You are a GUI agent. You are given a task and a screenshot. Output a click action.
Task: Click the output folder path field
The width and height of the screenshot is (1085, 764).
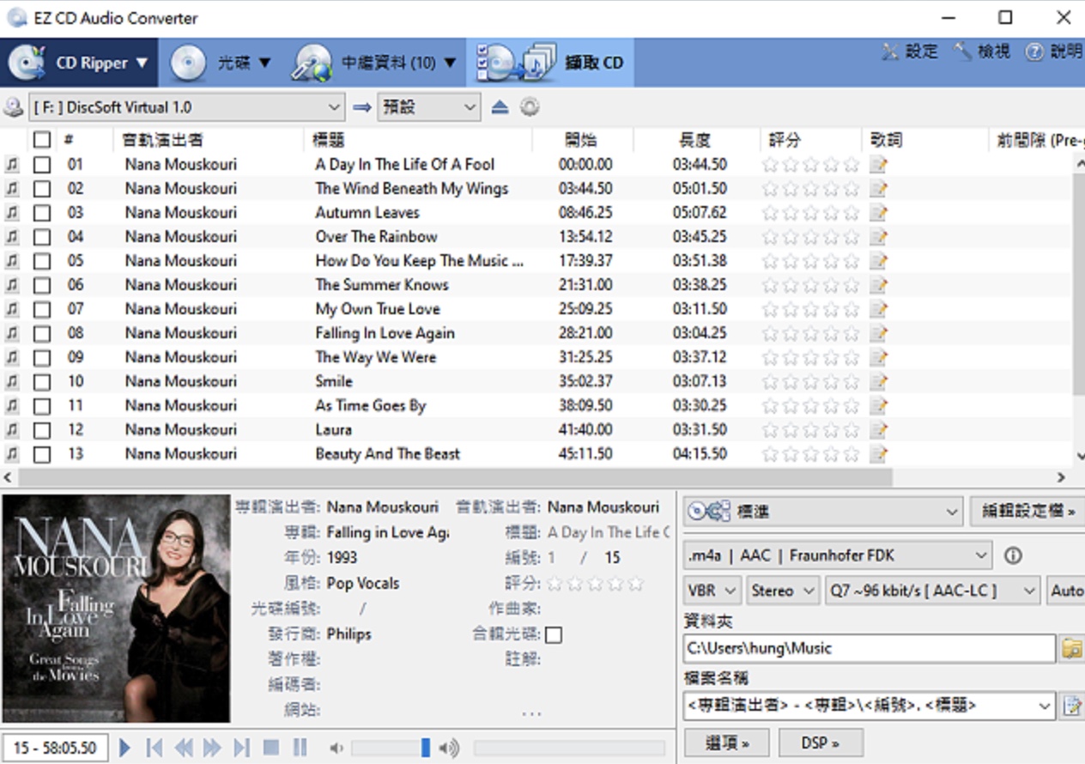(x=870, y=648)
